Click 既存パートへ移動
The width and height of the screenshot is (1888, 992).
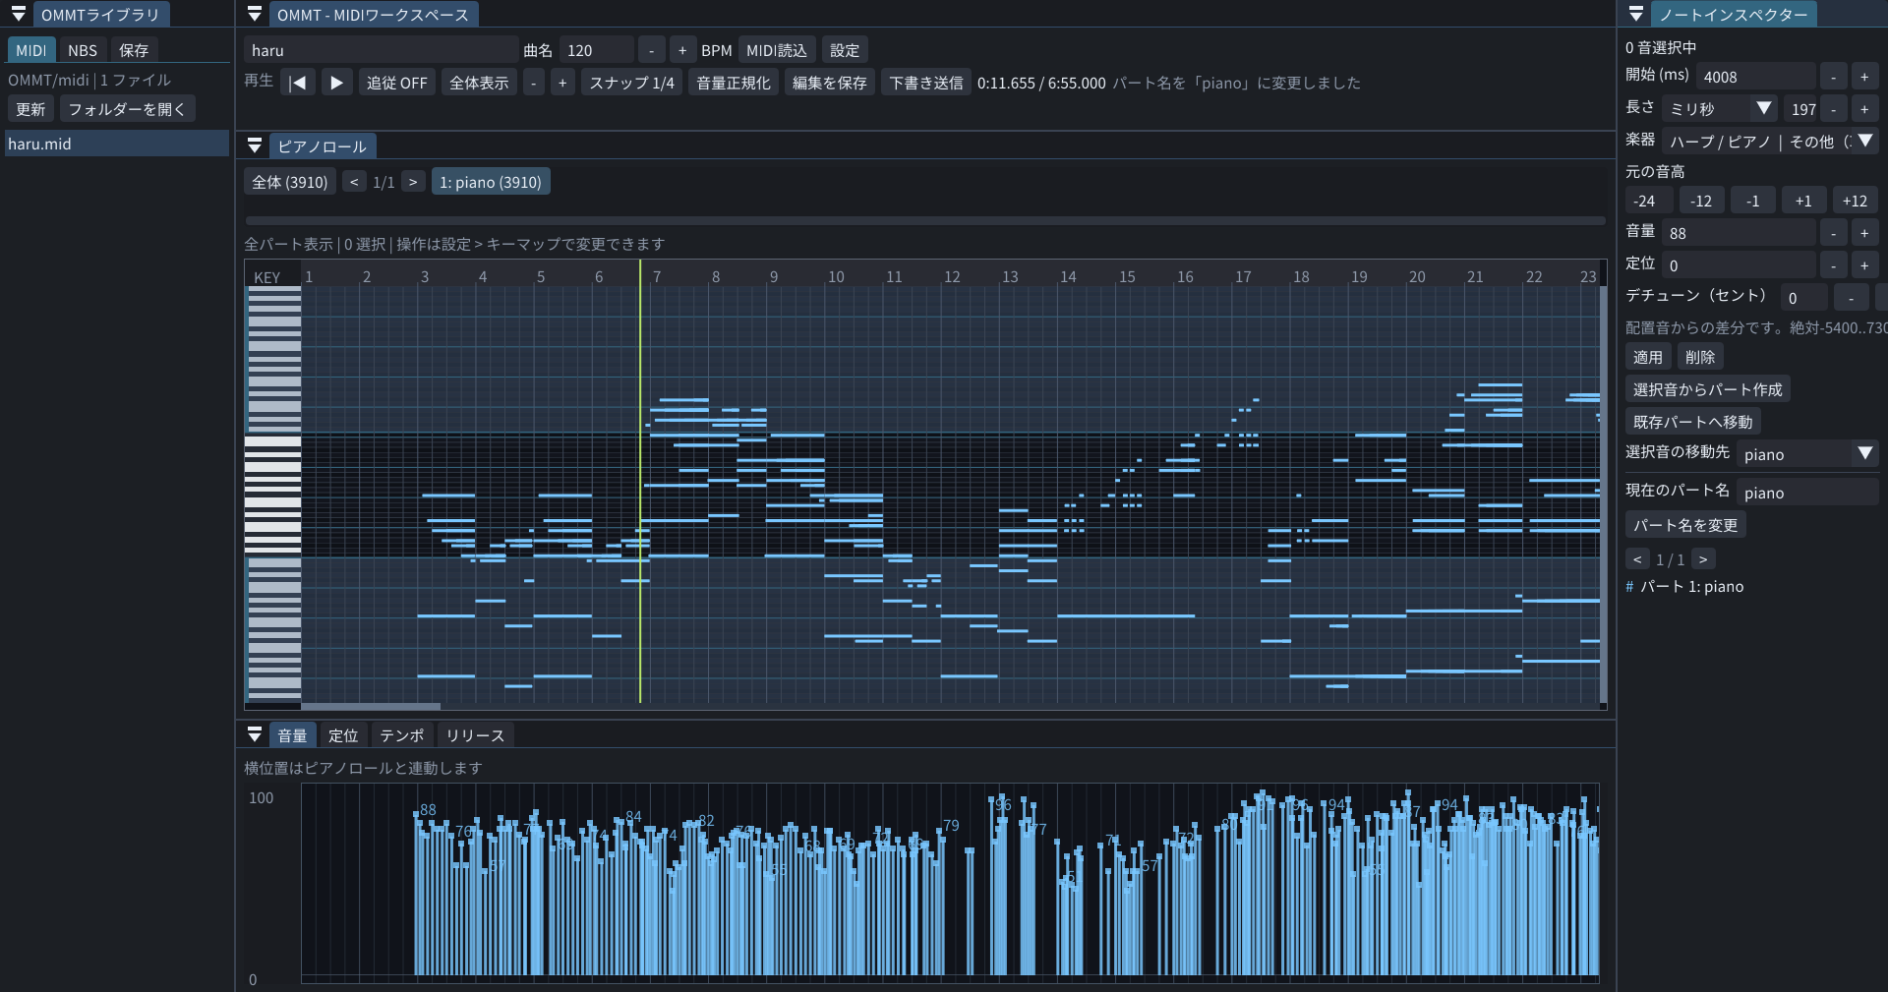point(1693,422)
